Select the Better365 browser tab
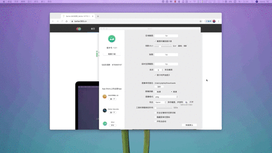Screen dimensions: 272x153 pos(78,16)
